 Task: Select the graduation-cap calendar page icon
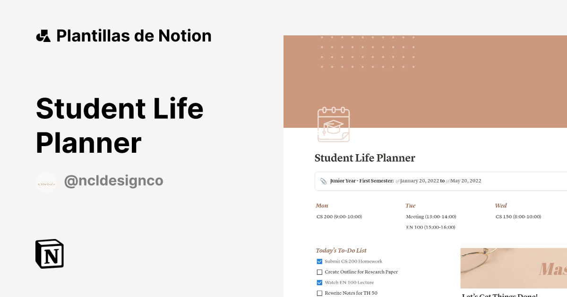[334, 125]
